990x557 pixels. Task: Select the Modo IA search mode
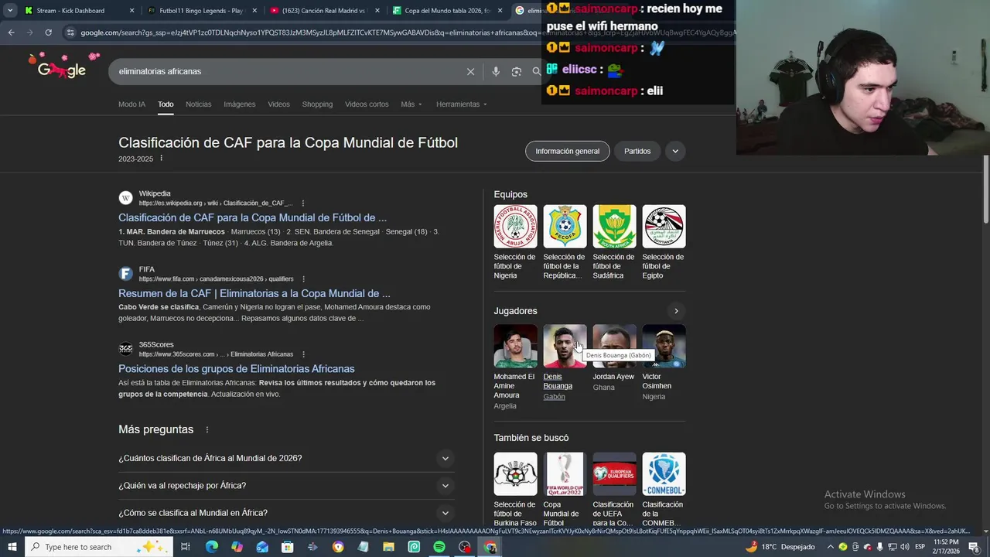pos(131,104)
